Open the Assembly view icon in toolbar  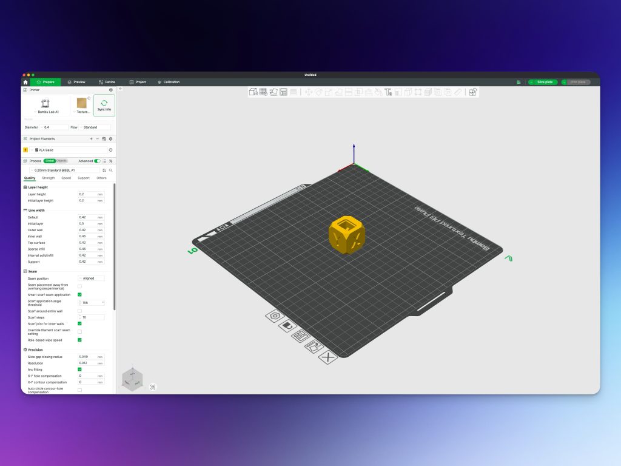473,92
